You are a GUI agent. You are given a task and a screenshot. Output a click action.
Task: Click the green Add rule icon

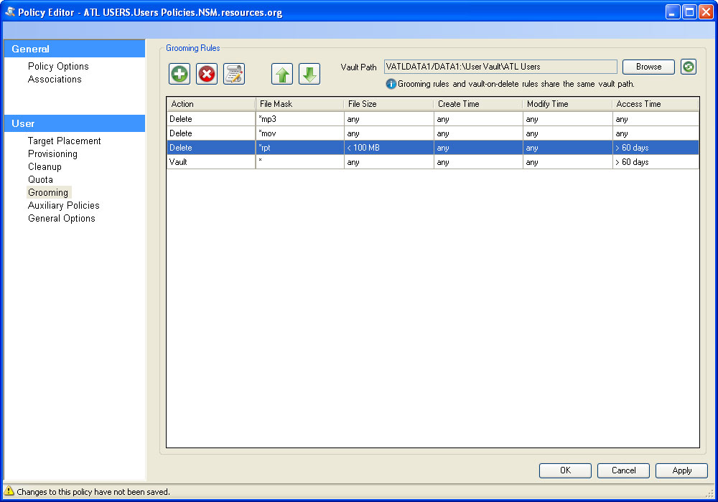(179, 74)
